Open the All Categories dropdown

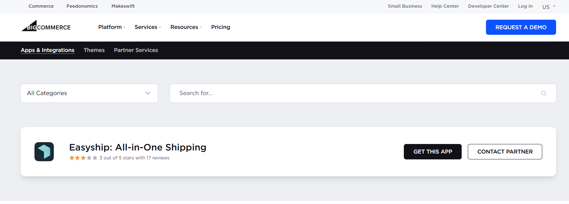pyautogui.click(x=89, y=93)
